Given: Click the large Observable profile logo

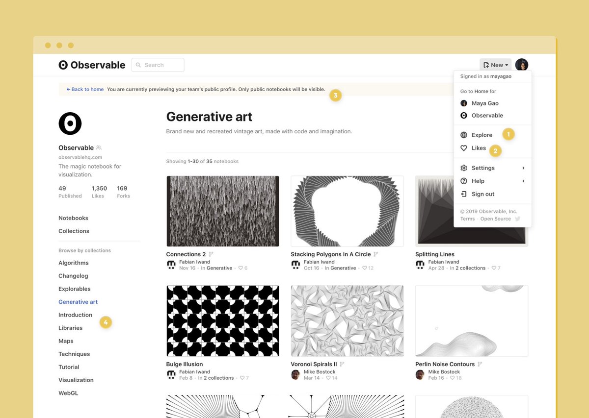Looking at the screenshot, I should [x=70, y=123].
